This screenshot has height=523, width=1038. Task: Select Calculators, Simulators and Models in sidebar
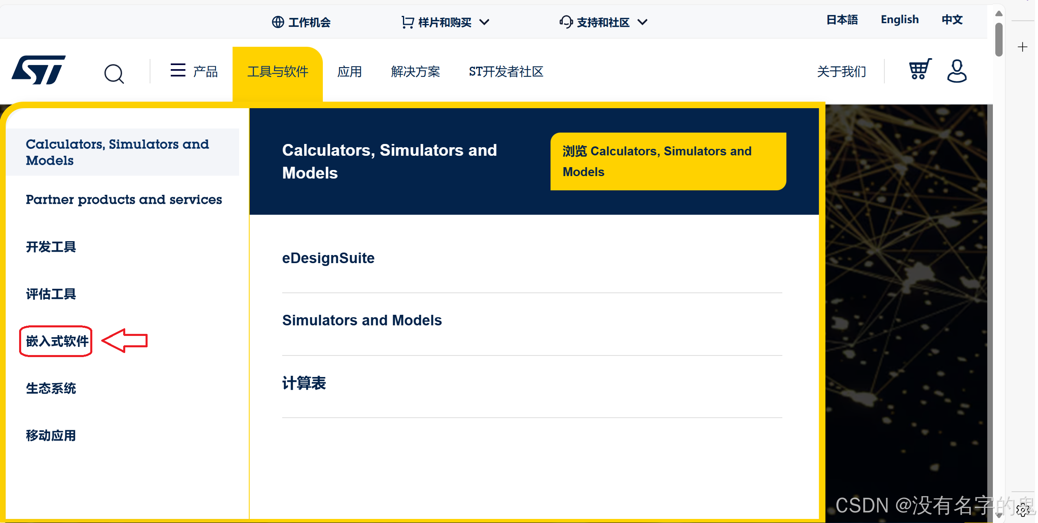pos(122,152)
